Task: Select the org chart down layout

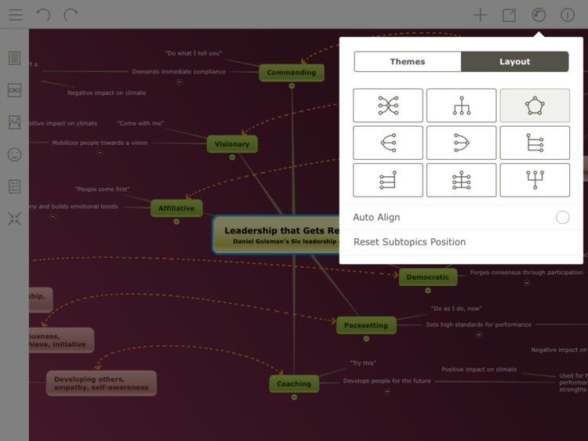Action: [461, 105]
